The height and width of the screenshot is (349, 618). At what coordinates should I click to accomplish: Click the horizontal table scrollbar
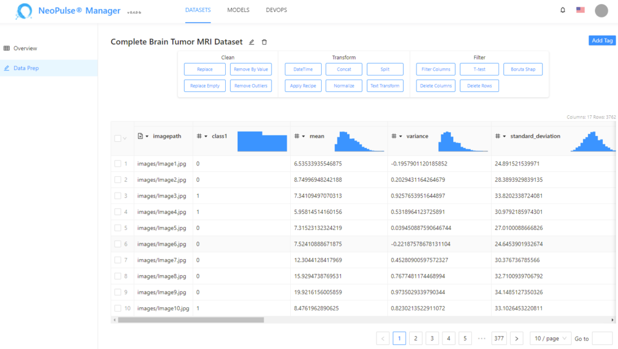click(191, 320)
